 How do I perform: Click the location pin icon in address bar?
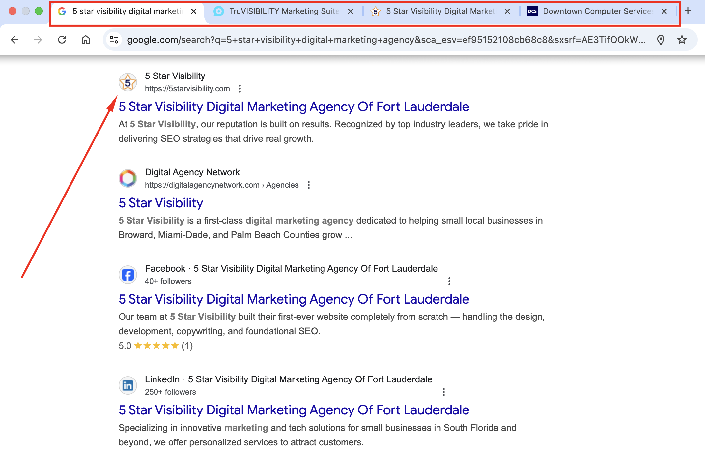tap(661, 40)
